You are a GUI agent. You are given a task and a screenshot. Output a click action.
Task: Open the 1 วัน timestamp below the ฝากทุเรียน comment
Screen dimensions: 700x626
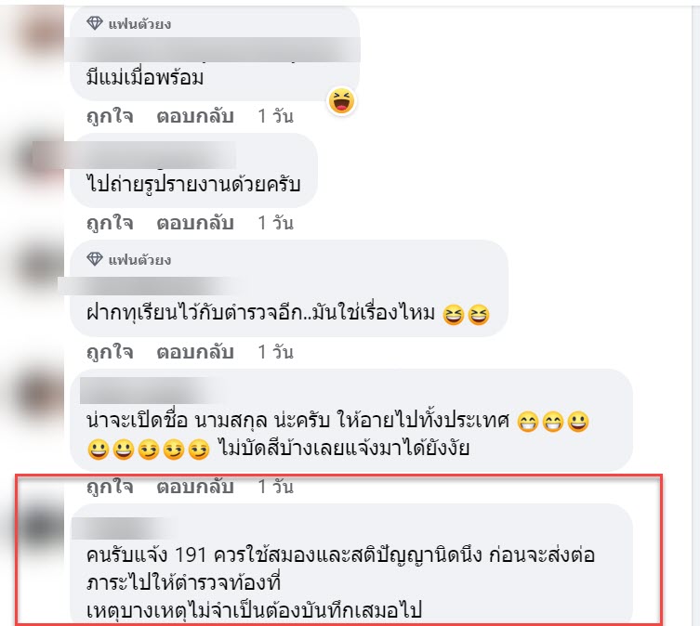pyautogui.click(x=275, y=353)
